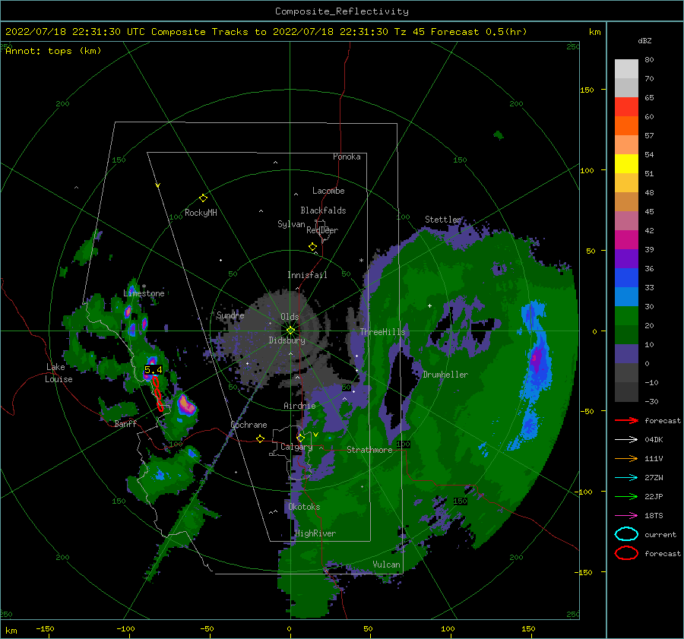Click the white asterisk marker above Limestone
684x639 pixels.
[x=144, y=286]
